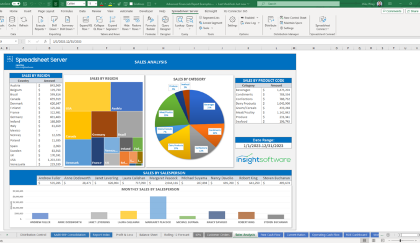420x243 pixels.
Task: Open the XL-Connector 365 ribbon tab
Action: (x=235, y=11)
